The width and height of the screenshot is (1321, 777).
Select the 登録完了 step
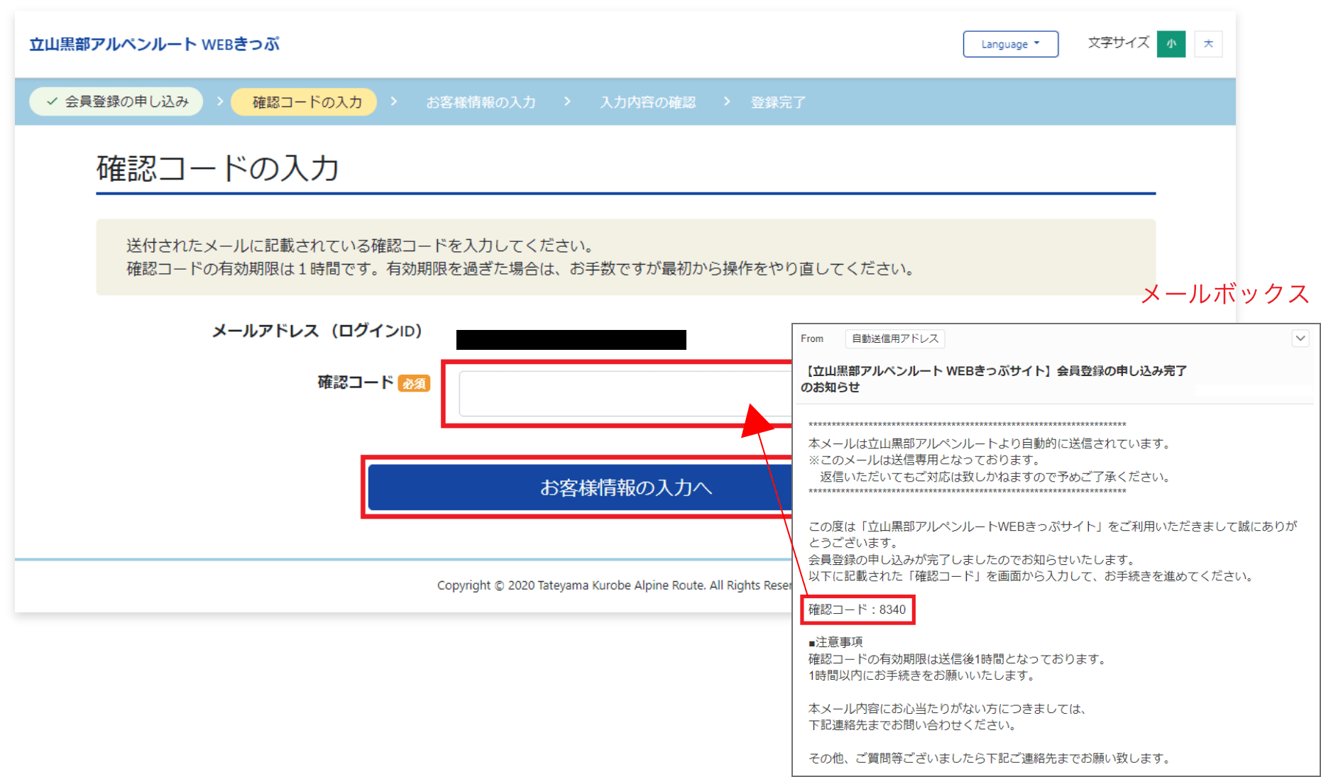click(778, 102)
